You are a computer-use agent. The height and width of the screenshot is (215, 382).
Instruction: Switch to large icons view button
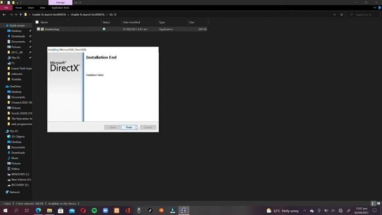pyautogui.click(x=378, y=204)
